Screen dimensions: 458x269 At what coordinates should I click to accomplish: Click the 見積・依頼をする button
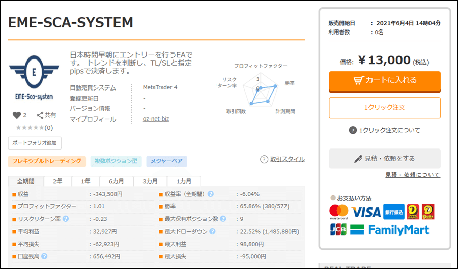[384, 159]
